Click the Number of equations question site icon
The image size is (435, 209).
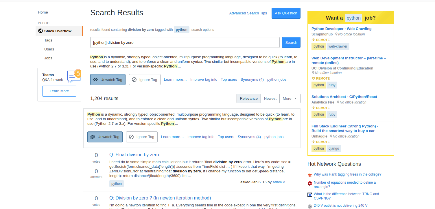point(310,183)
